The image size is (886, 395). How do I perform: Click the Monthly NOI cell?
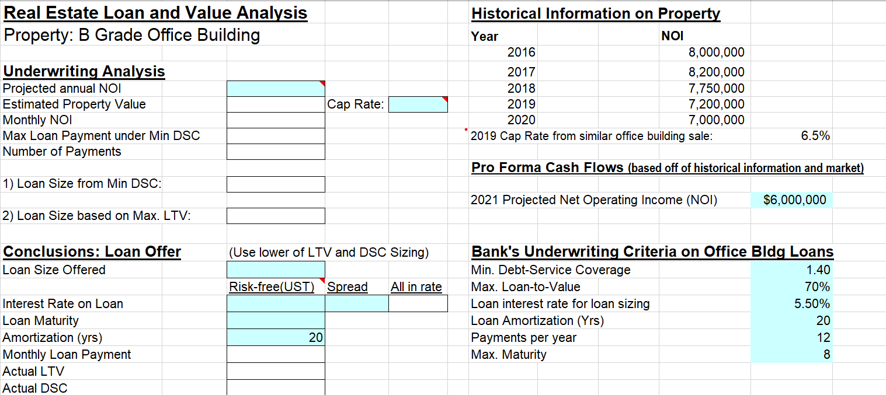tap(275, 120)
